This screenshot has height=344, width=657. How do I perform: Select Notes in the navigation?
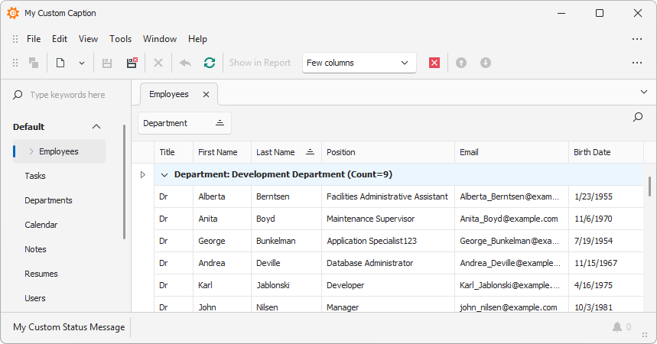[35, 249]
